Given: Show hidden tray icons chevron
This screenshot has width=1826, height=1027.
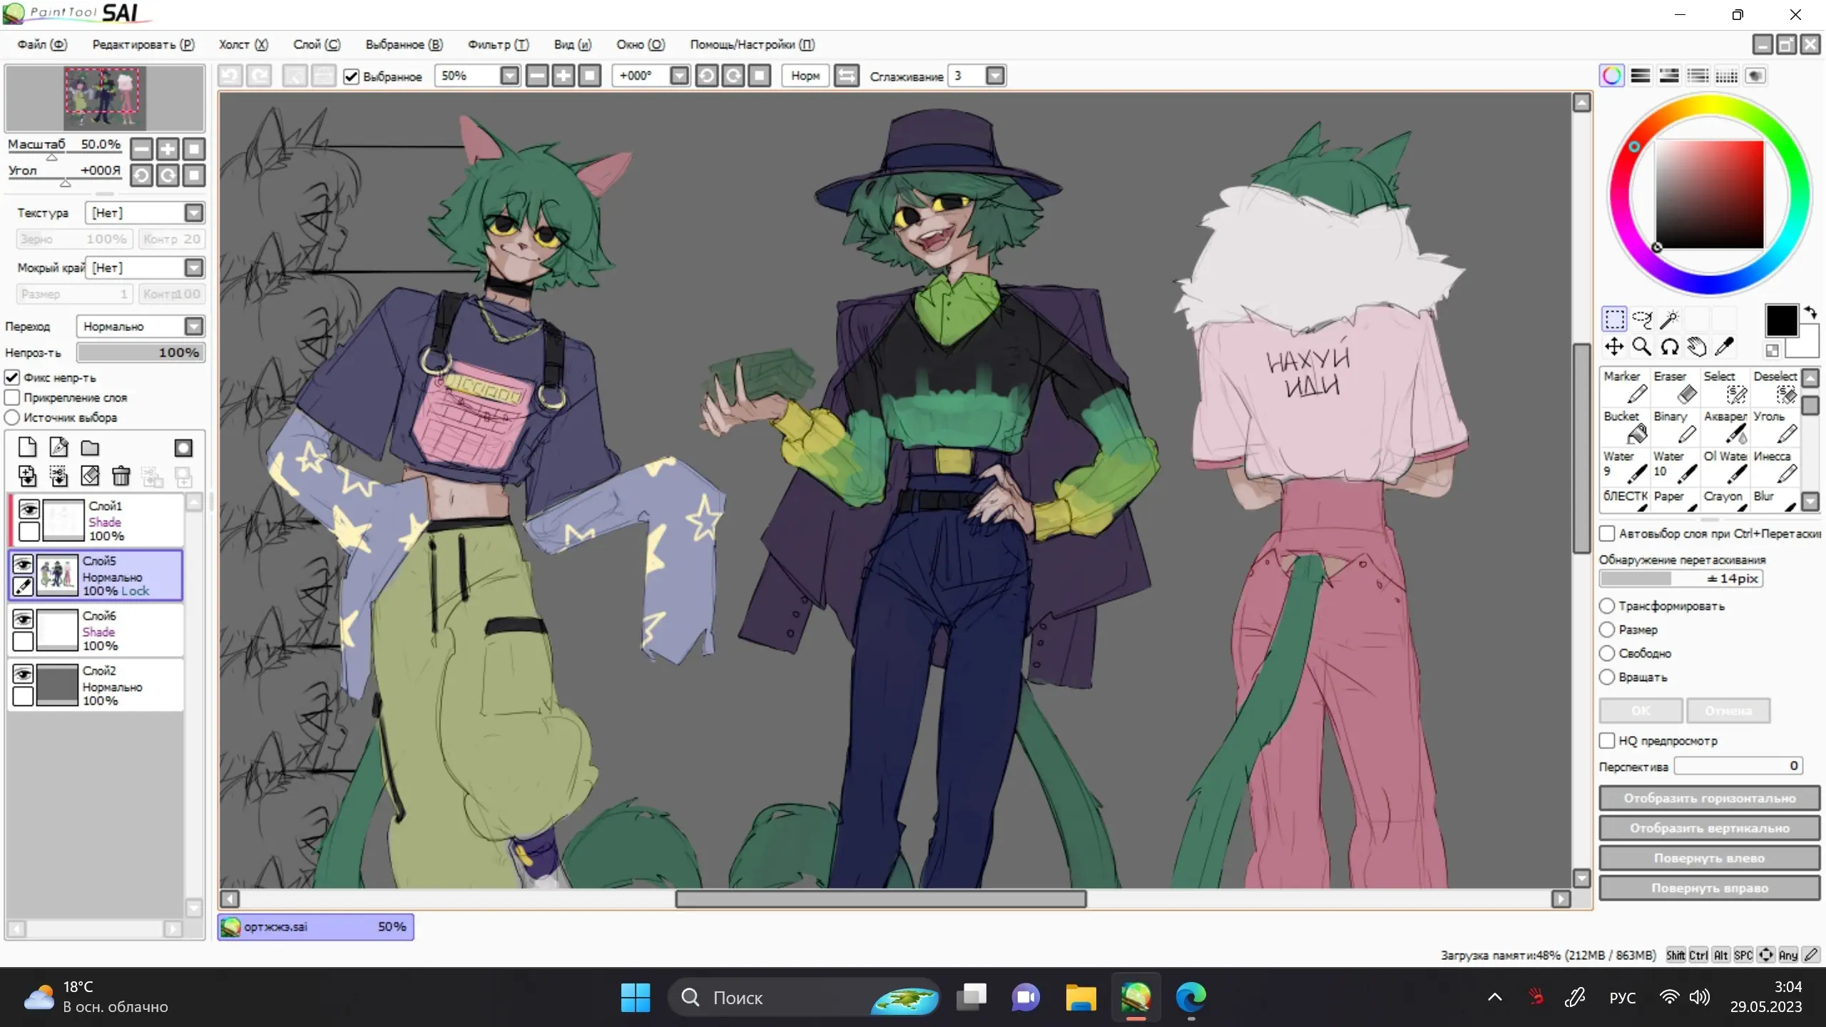Looking at the screenshot, I should [1495, 997].
